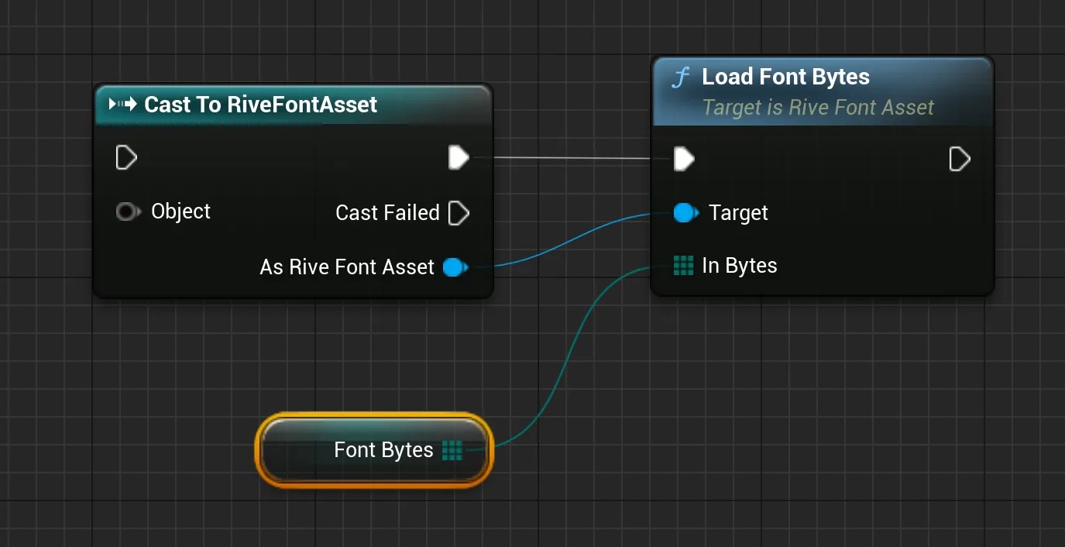The width and height of the screenshot is (1065, 547).
Task: Click the In Bytes array pin
Action: click(x=683, y=266)
